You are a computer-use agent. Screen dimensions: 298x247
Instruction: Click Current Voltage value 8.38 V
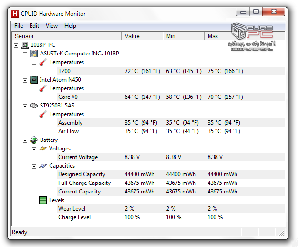click(x=132, y=157)
